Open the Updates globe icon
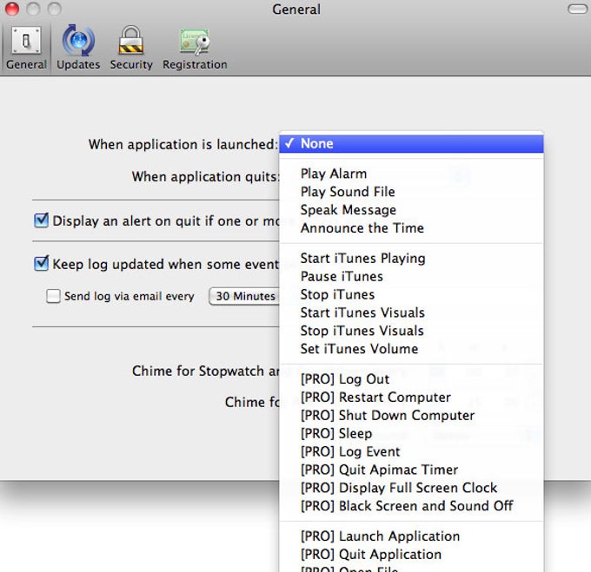This screenshot has height=572, width=591. point(78,40)
